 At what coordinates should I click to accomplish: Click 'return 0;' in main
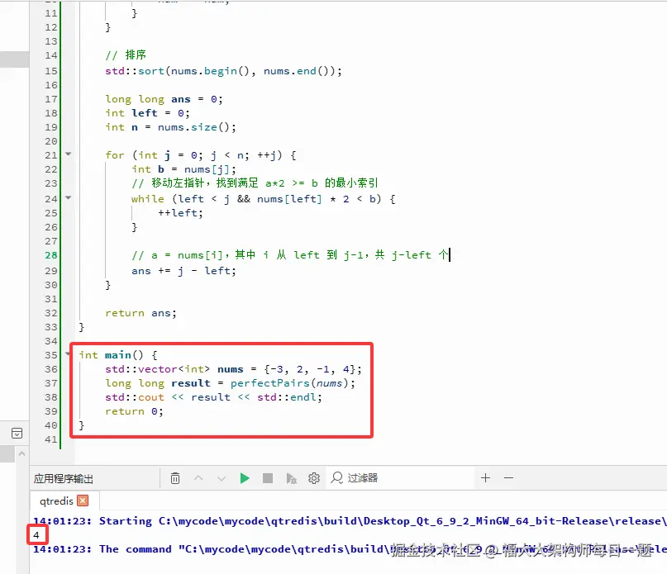(134, 411)
